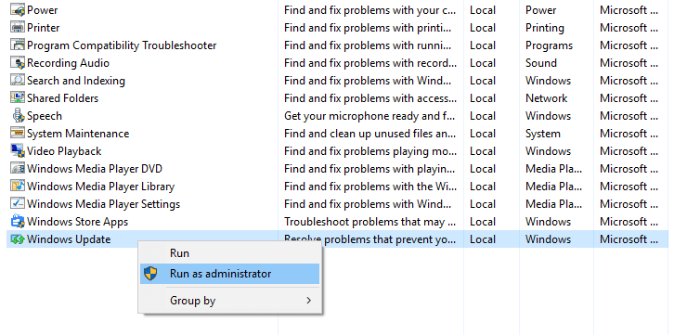Click the shield icon in the context menu

coord(150,274)
